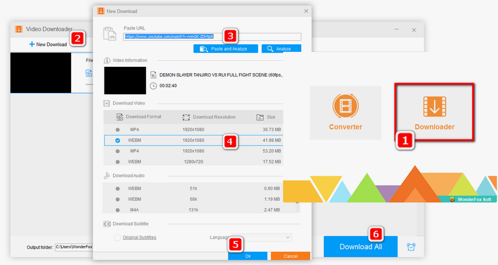Click the WonderFox Soft logo
Image resolution: width=498 pixels, height=265 pixels.
pos(470,200)
